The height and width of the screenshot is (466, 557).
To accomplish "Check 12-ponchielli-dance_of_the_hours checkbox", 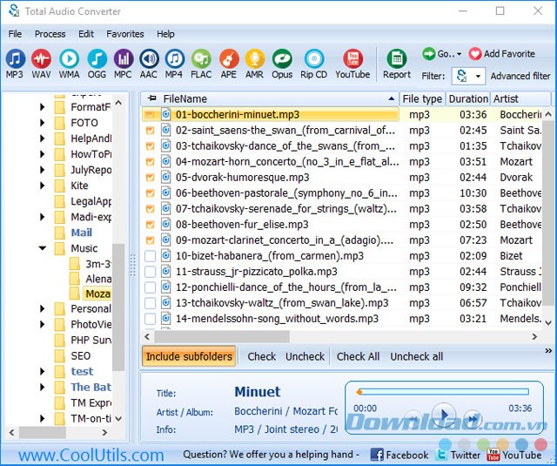I will [151, 287].
